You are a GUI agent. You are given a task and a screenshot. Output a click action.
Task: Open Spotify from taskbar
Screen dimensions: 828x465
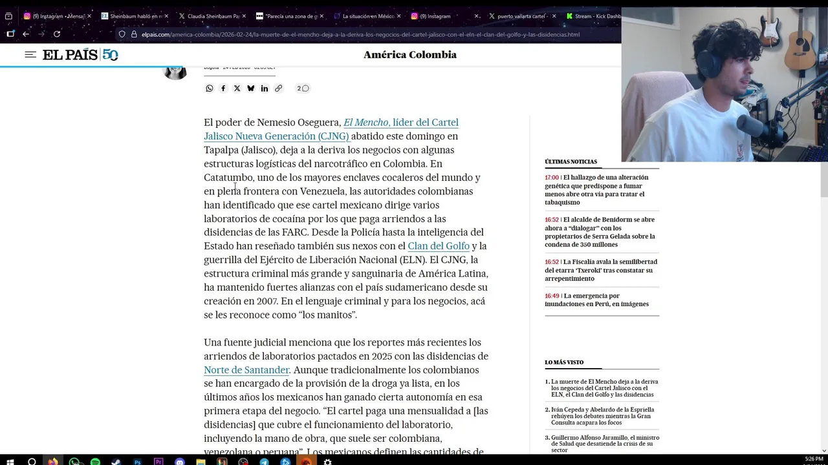click(95, 462)
